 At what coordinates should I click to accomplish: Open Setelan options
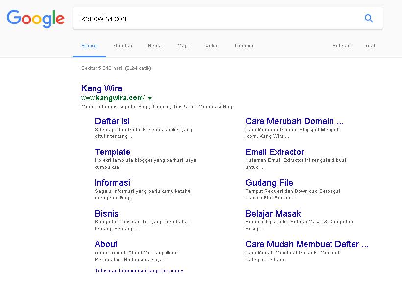pos(341,46)
